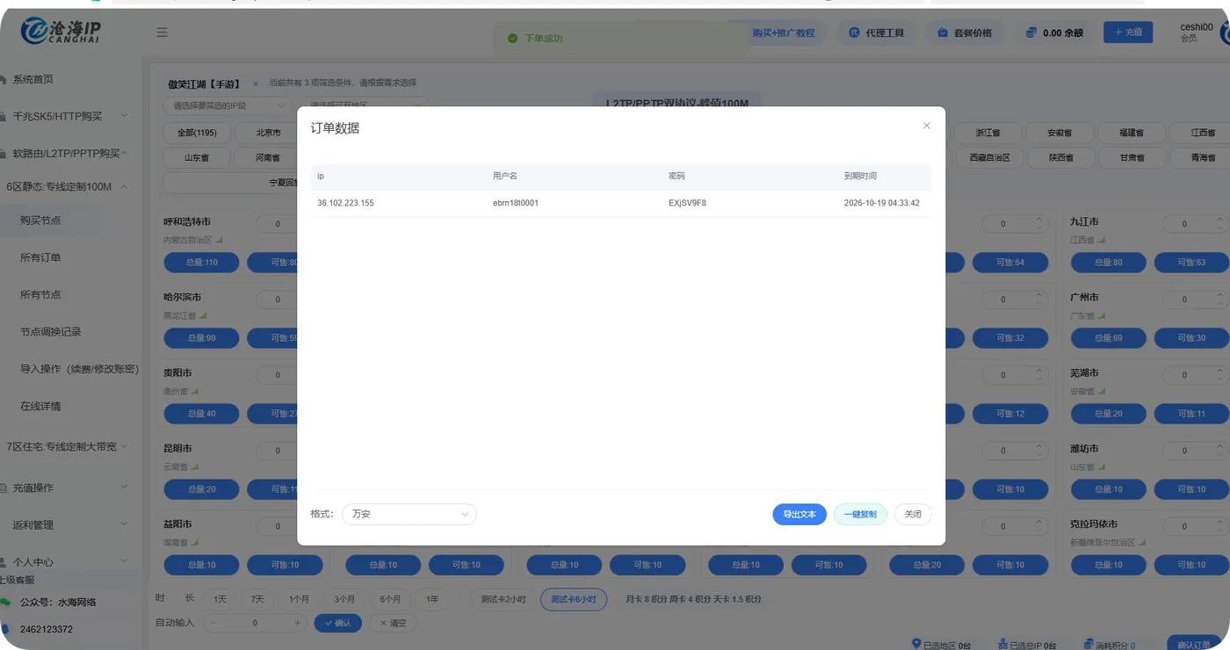Select the 甘肃省 region filter
This screenshot has width=1230, height=650.
pos(1131,158)
